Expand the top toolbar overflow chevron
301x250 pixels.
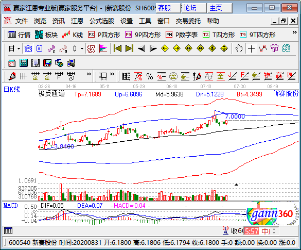[x=295, y=32]
